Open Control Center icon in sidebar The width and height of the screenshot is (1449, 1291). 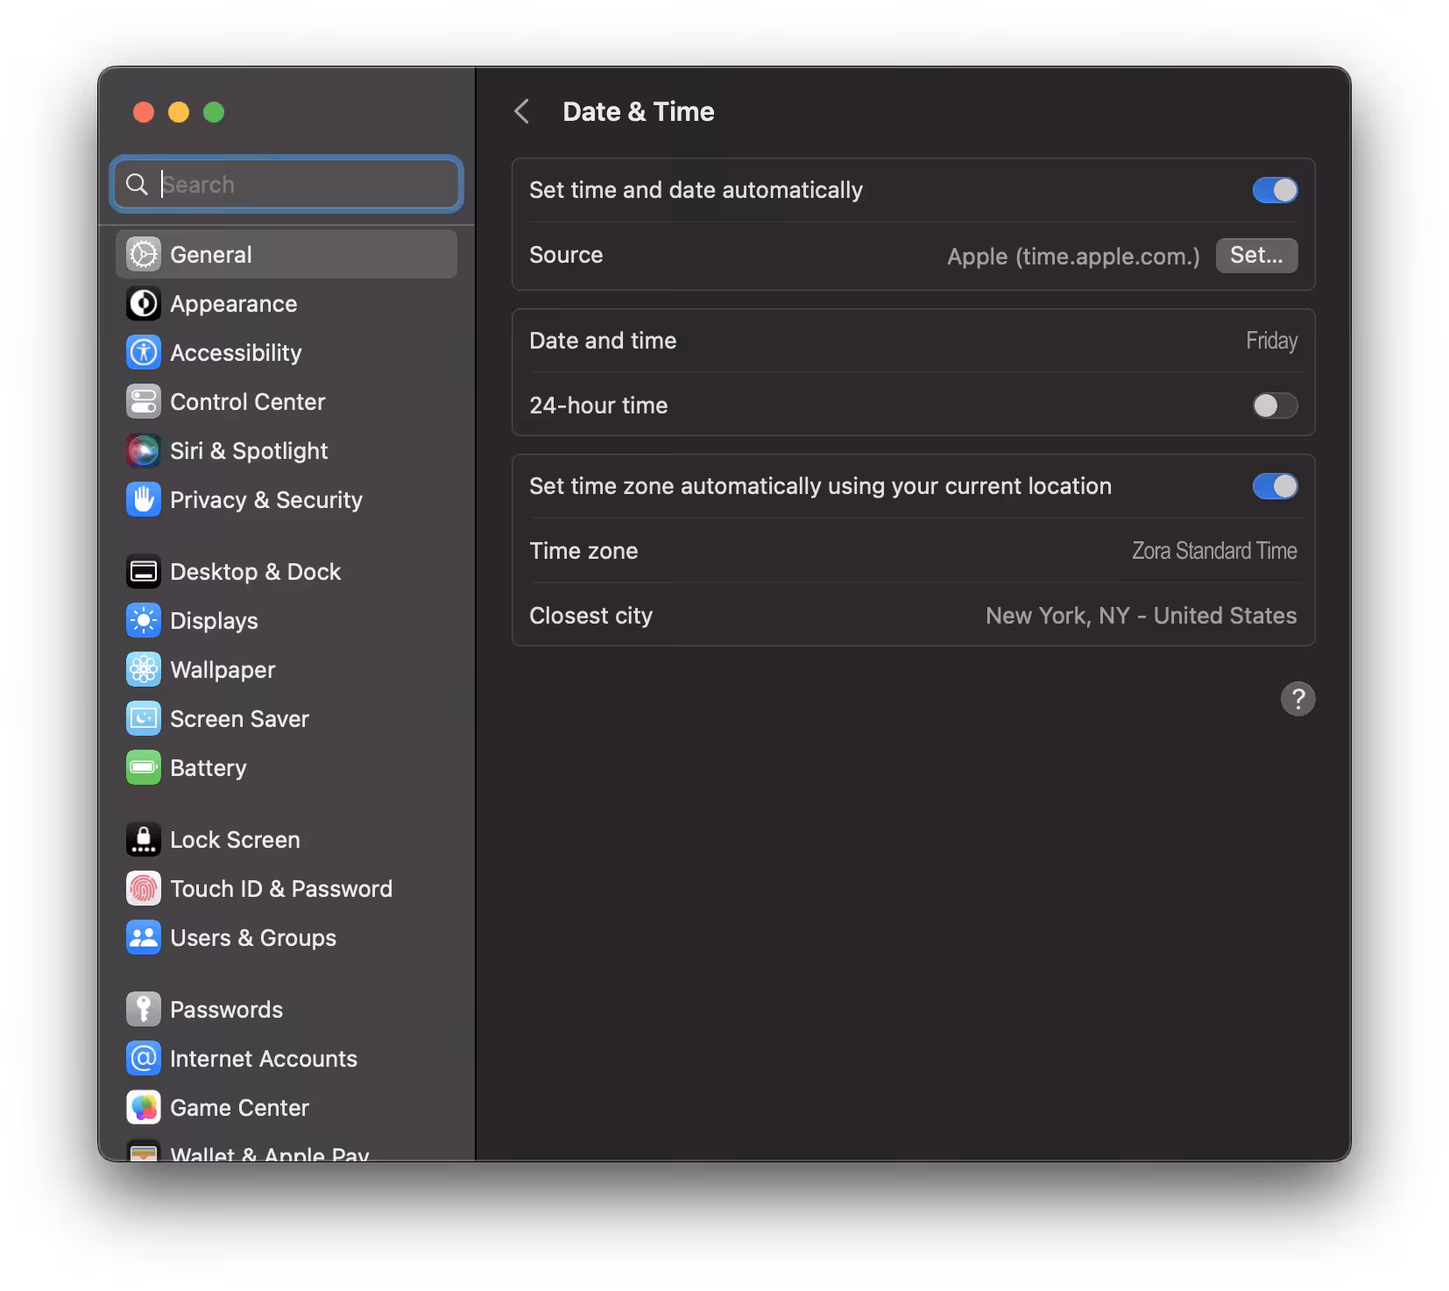(x=144, y=401)
